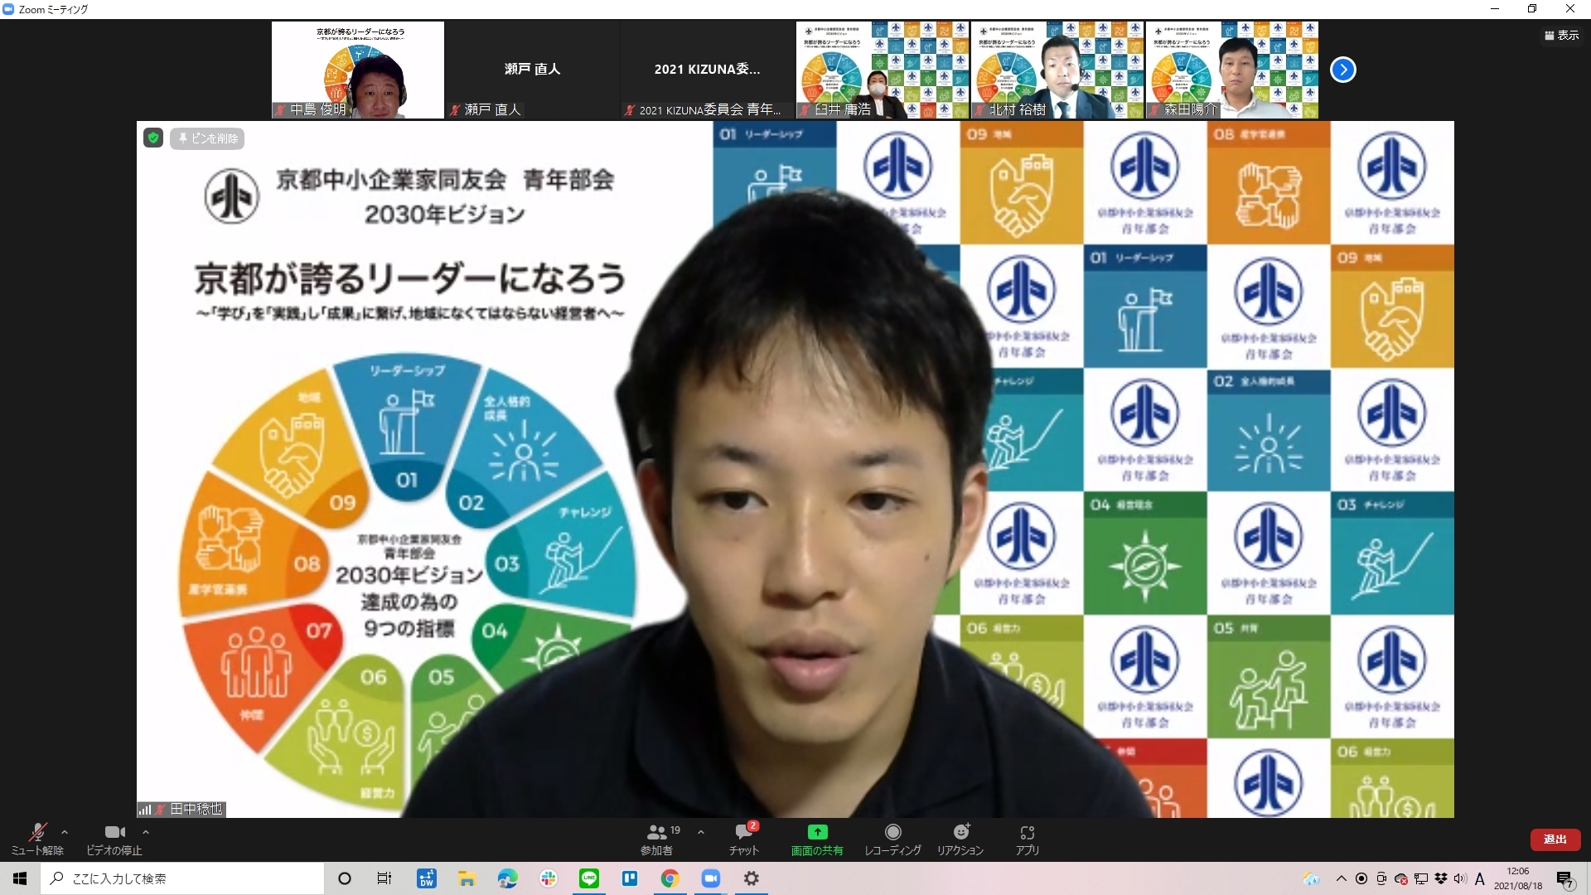The width and height of the screenshot is (1591, 895).
Task: Leave meeting with 退出 button
Action: coord(1555,839)
